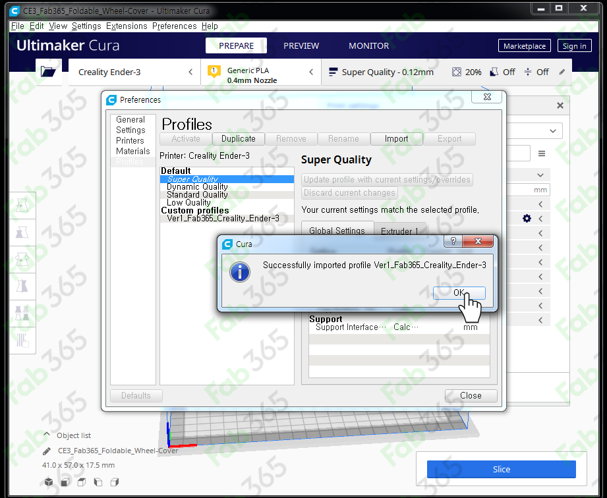Screen dimensions: 607x498
Task: Expand the Generic PLA material selector
Action: tap(260, 72)
